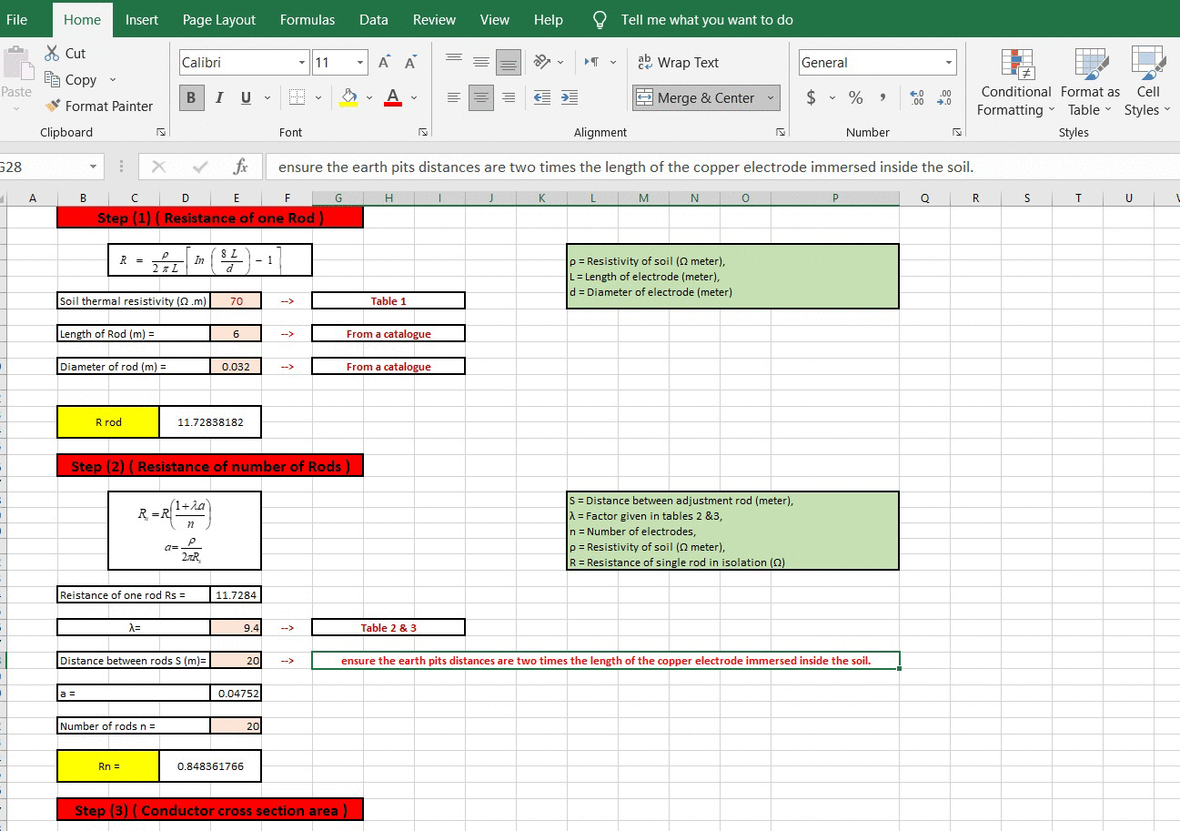This screenshot has height=831, width=1180.
Task: Open the Calibri font name dropdown
Action: tap(302, 62)
